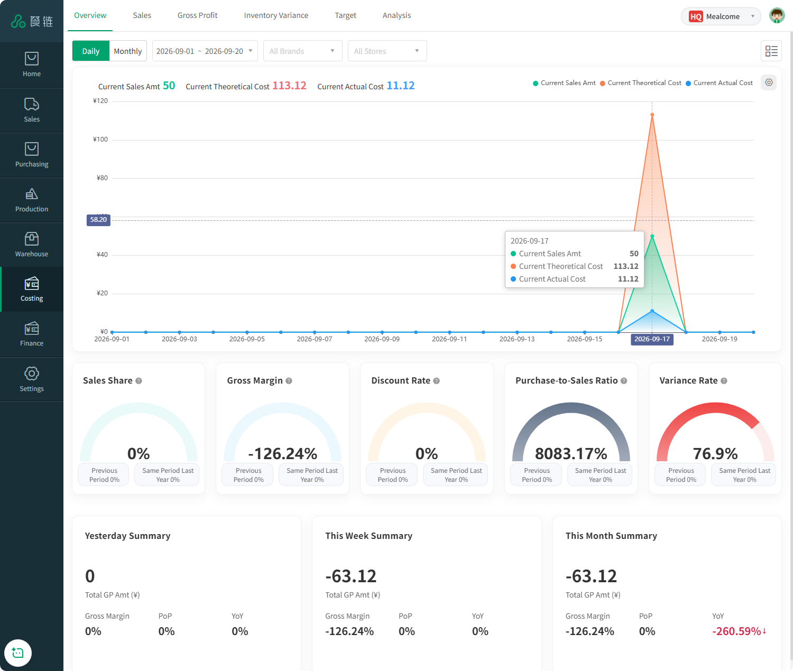Select the Overview tab
The image size is (793, 671).
(x=90, y=15)
